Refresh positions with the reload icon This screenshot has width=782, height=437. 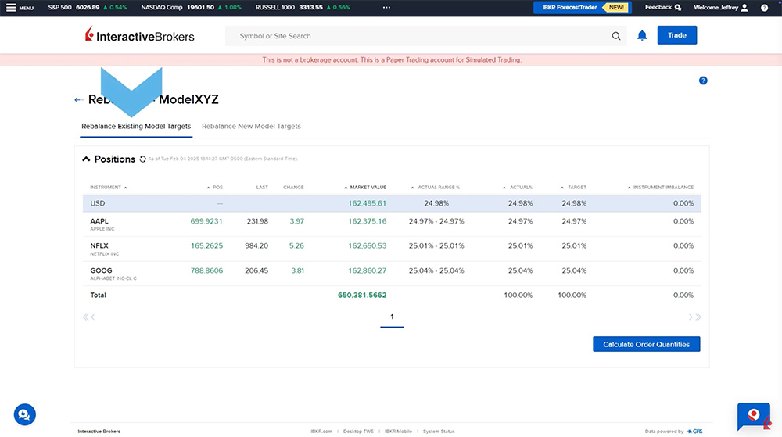pyautogui.click(x=142, y=159)
